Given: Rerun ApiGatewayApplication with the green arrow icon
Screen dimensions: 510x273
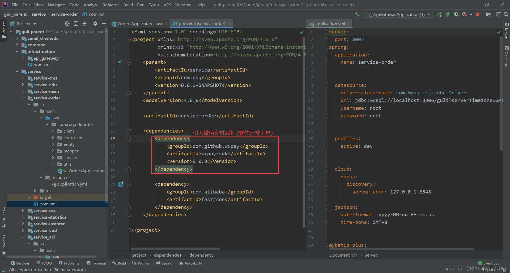Looking at the screenshot, I should 440,15.
